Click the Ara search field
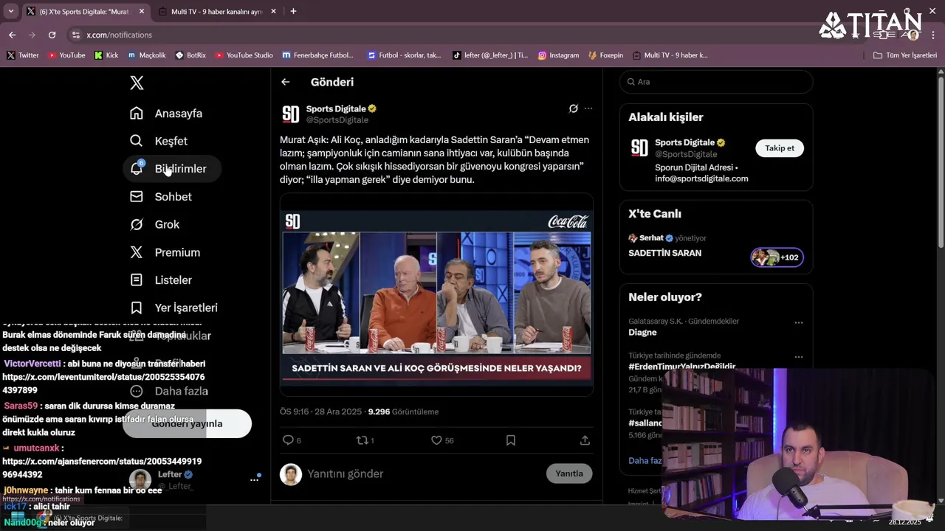 716,82
